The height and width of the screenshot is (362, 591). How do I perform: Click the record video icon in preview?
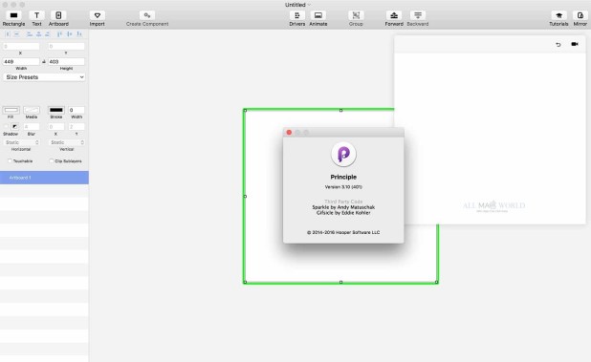[x=575, y=44]
